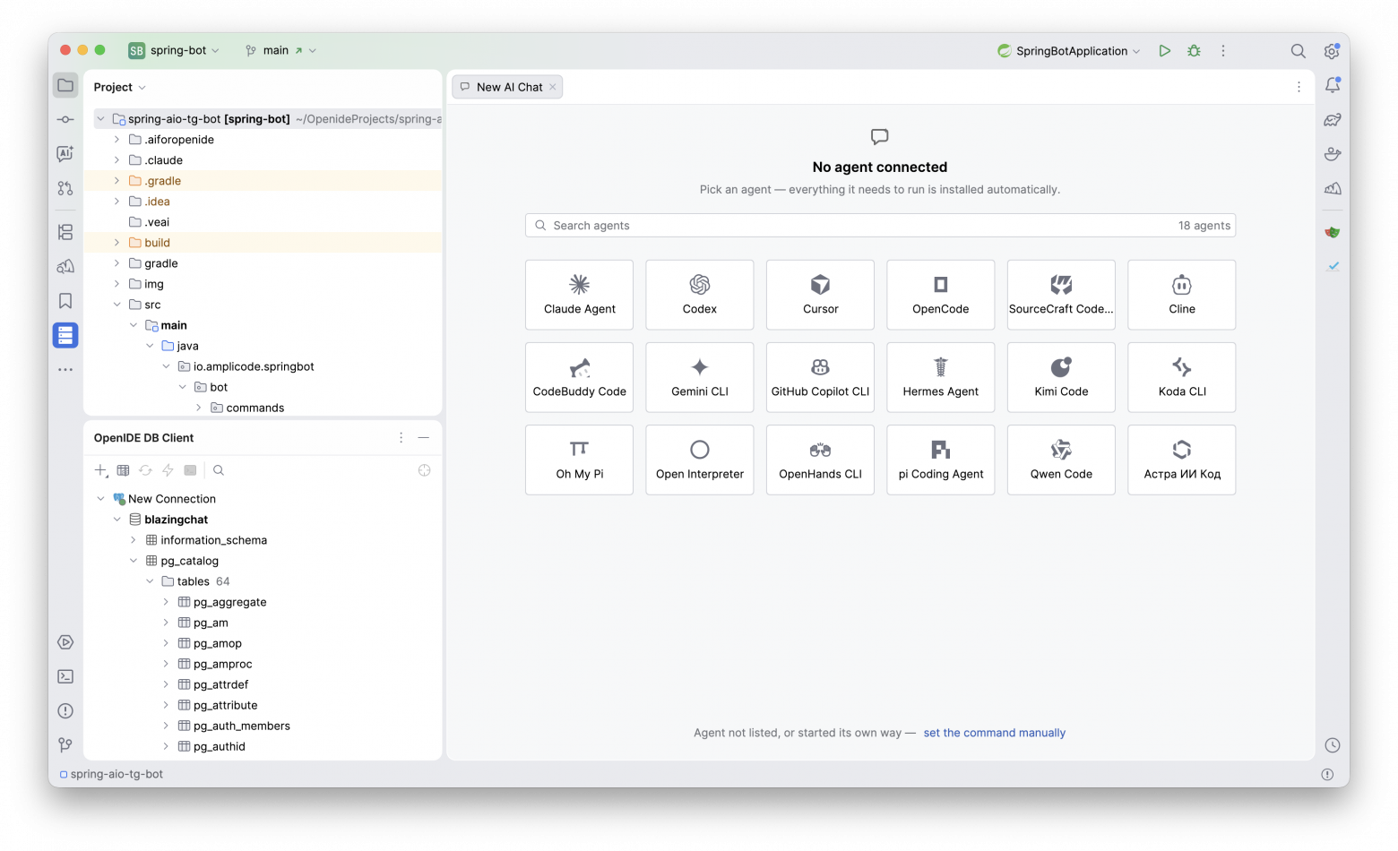Open the Commit tool window icon
The height and width of the screenshot is (851, 1398).
tap(65, 119)
